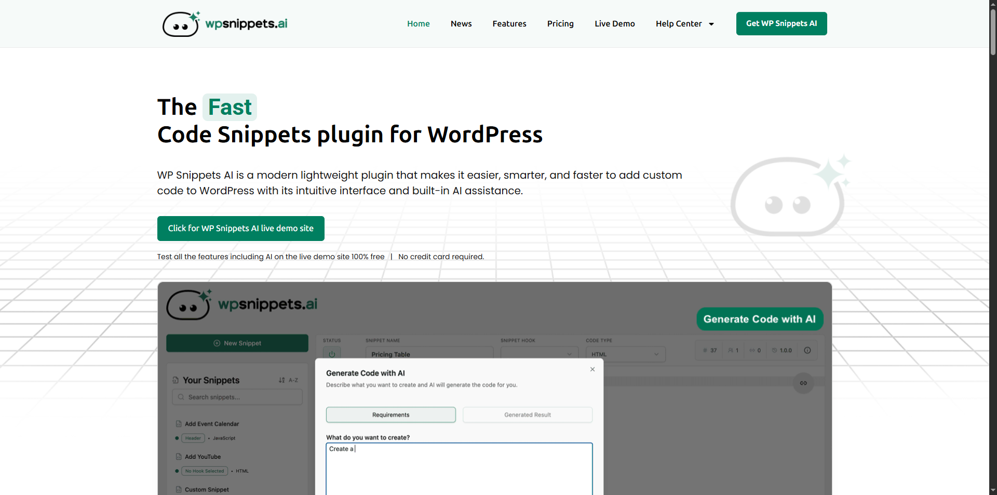Open the Help Center menu item
Viewport: 997px width, 495px height.
click(678, 24)
